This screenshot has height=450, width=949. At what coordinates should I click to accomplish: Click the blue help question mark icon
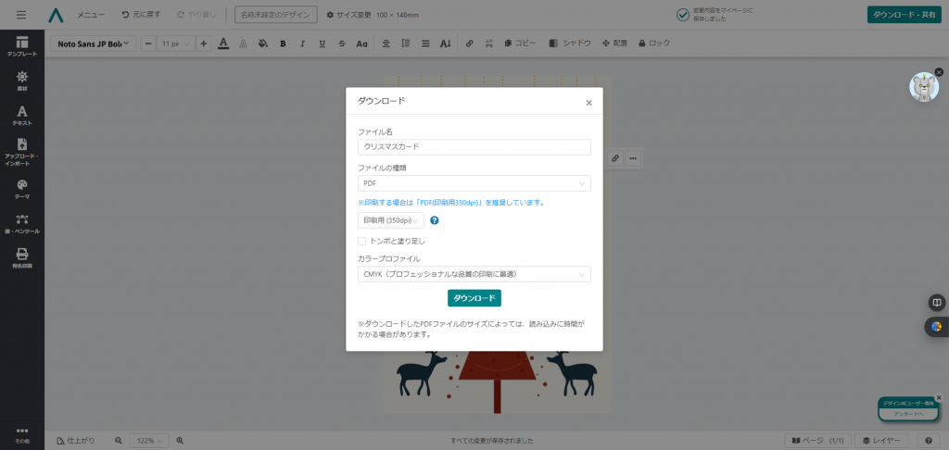[434, 220]
